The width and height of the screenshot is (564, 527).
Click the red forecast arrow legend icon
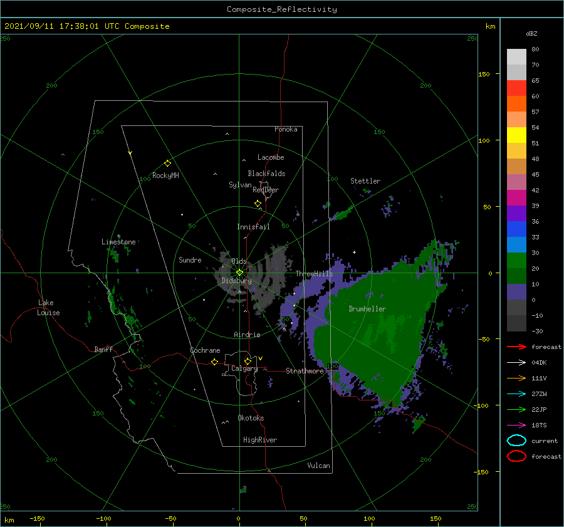pyautogui.click(x=516, y=347)
